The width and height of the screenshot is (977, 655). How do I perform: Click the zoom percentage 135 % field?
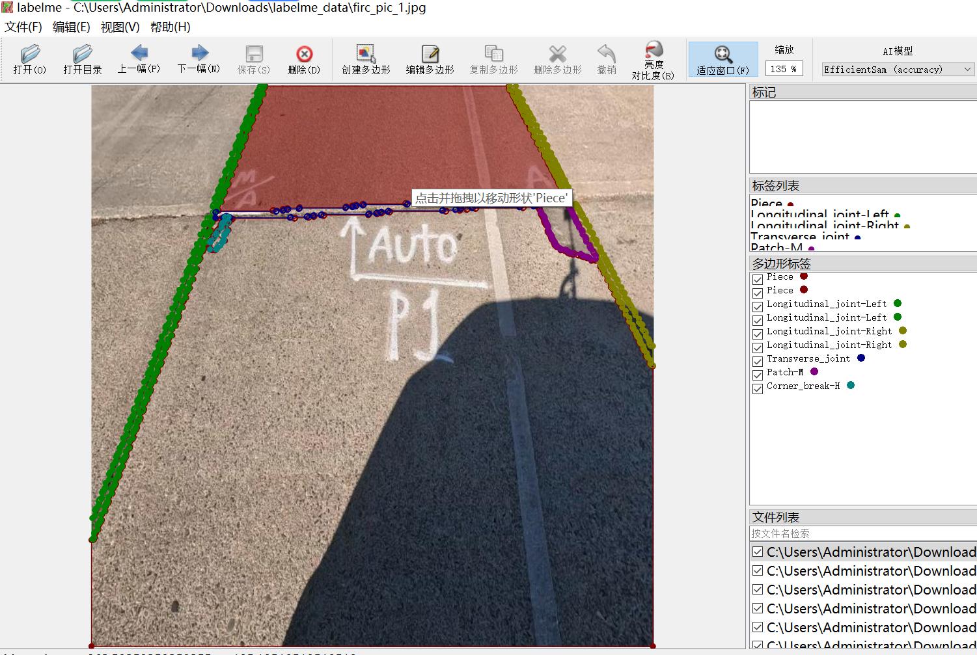coord(784,69)
